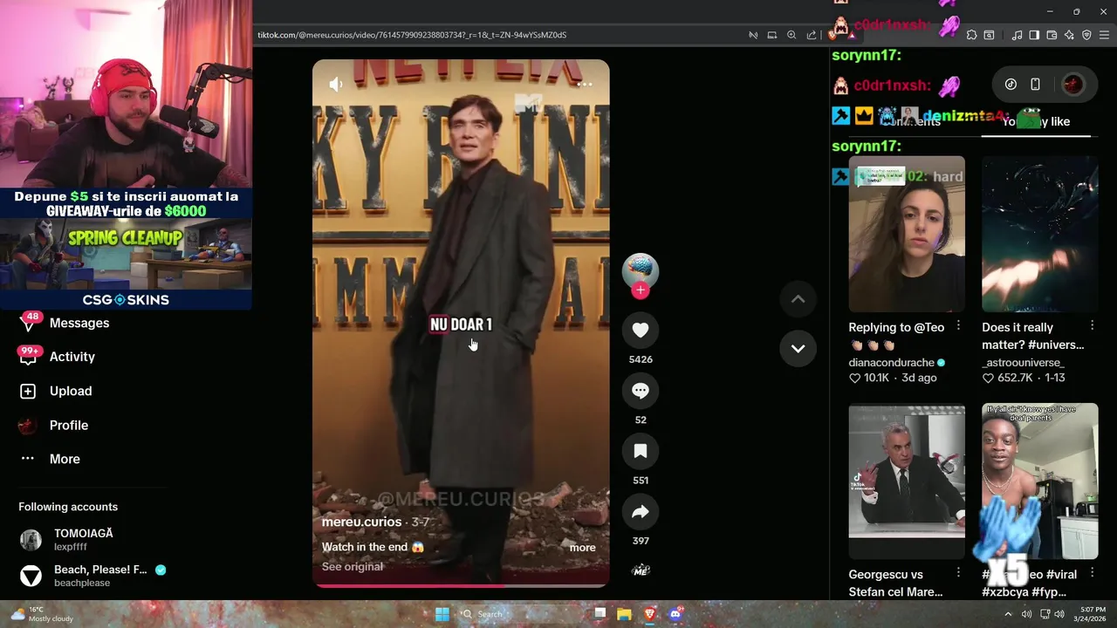Image resolution: width=1117 pixels, height=628 pixels.
Task: Click the phone app icon in pill
Action: click(1035, 85)
